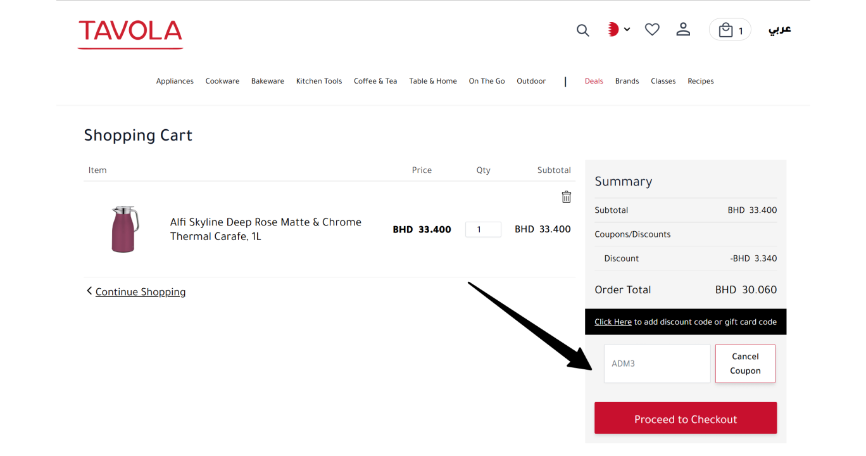Switch language to Arabic
The width and height of the screenshot is (866, 456).
780,29
